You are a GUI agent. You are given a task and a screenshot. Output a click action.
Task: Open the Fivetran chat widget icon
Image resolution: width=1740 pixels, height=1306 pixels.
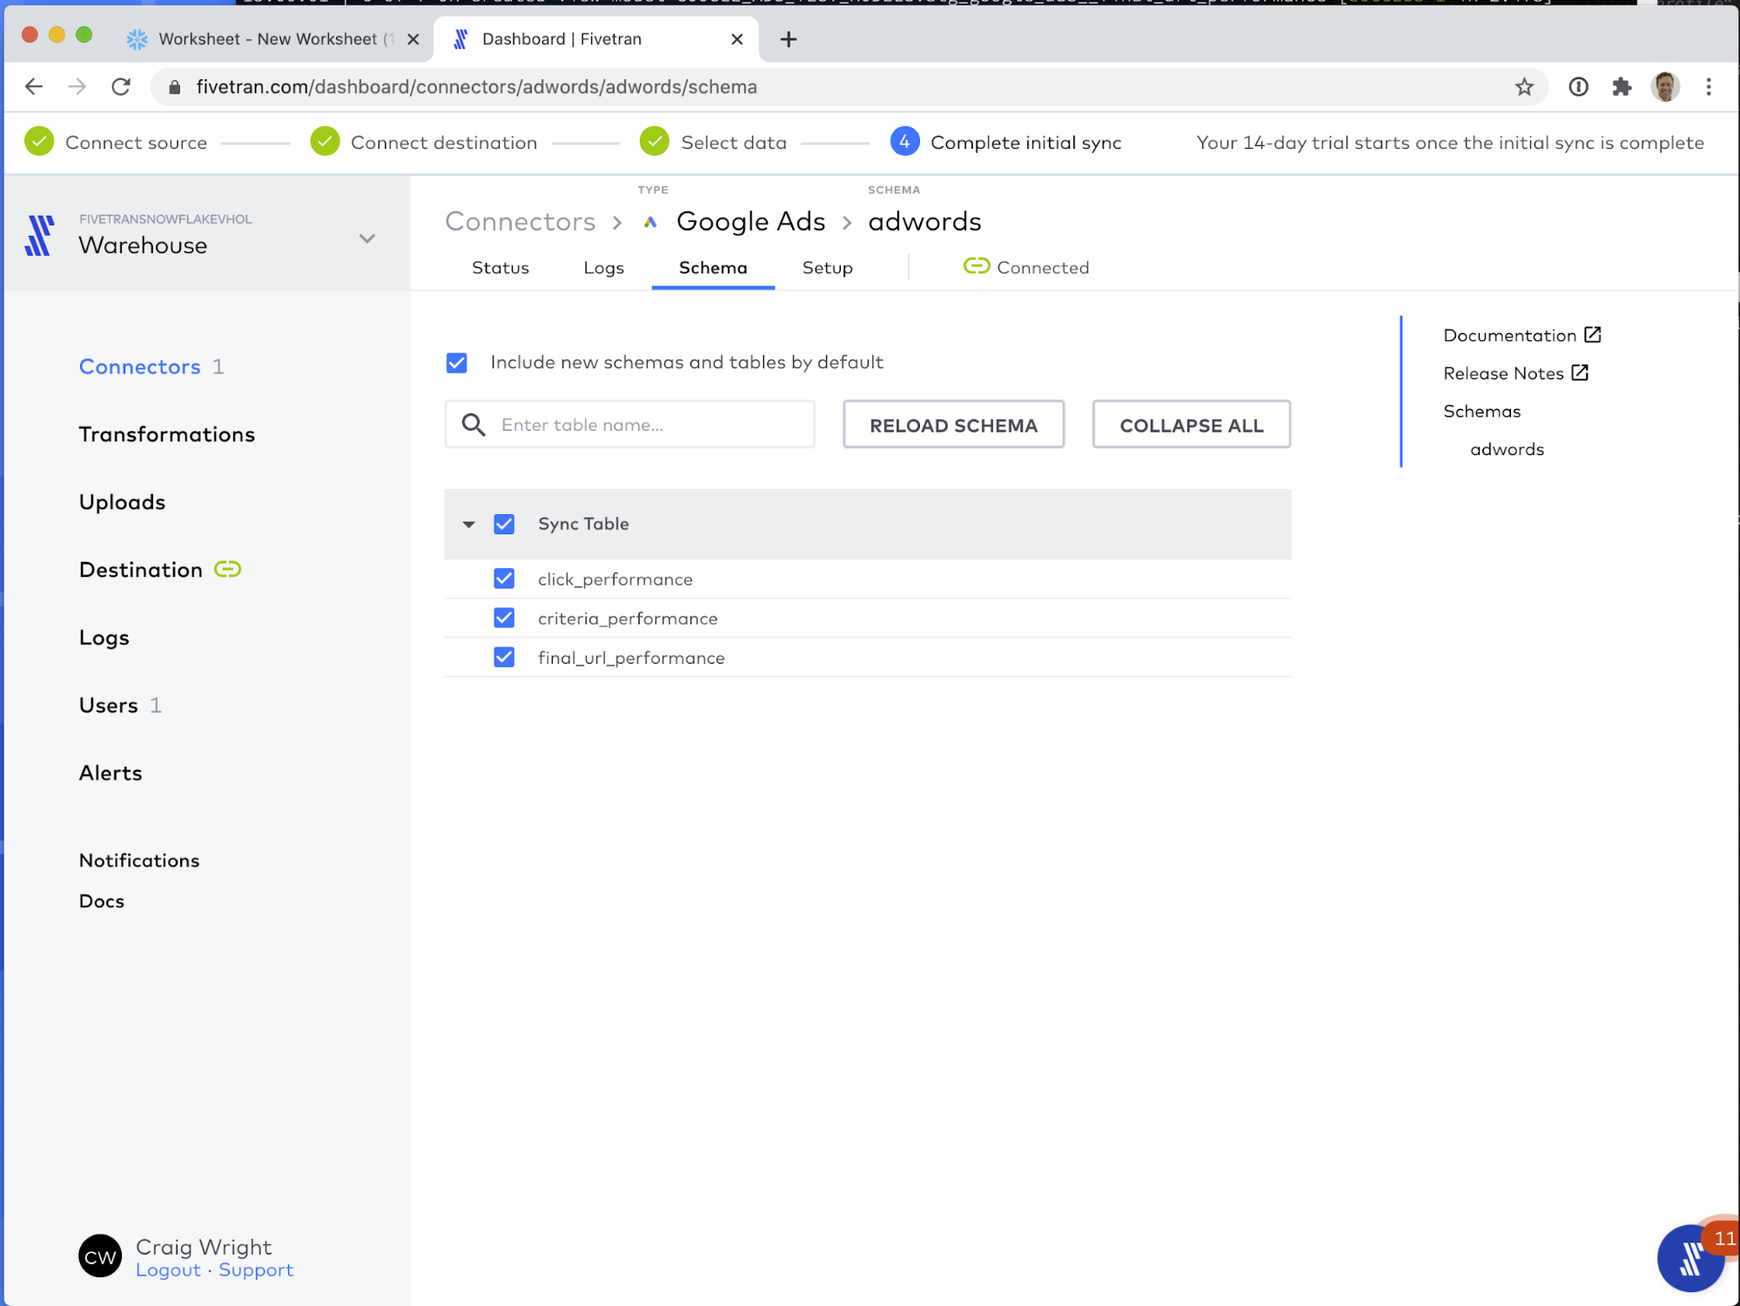pos(1690,1257)
